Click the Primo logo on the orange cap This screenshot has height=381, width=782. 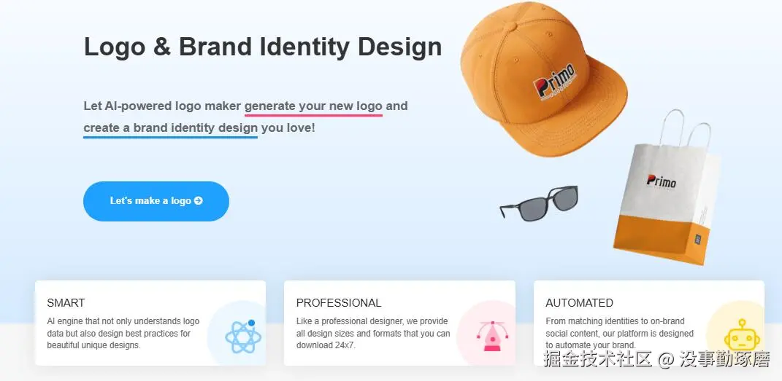(555, 82)
